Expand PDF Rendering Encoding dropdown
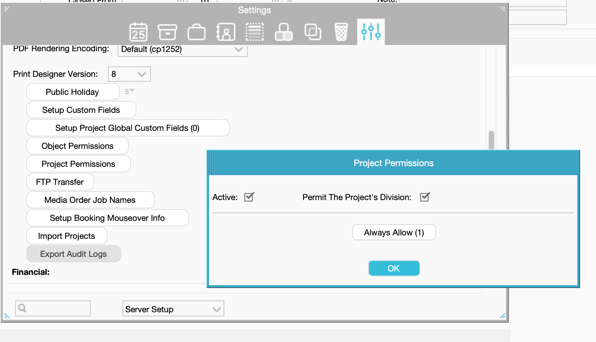This screenshot has height=342, width=596. click(x=183, y=49)
